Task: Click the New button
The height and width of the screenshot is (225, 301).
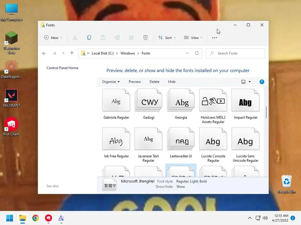Action: pos(53,38)
